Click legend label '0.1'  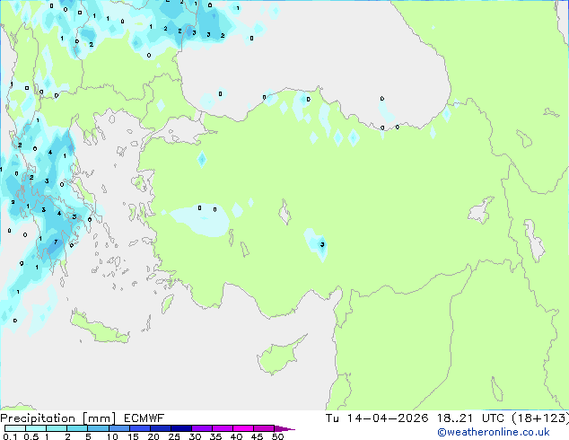click(x=10, y=436)
